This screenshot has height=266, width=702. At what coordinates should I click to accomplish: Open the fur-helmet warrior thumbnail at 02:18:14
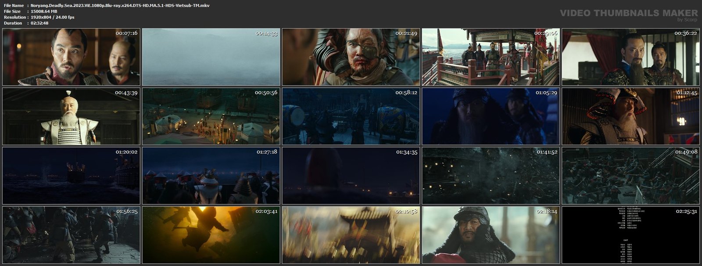491,235
